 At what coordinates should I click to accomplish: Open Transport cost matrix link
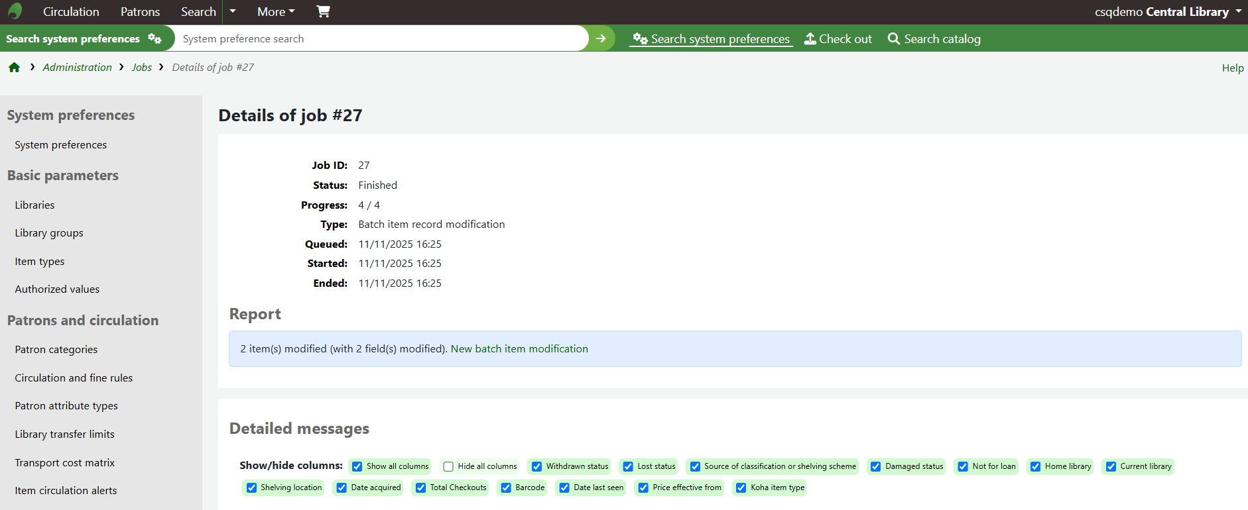[65, 463]
